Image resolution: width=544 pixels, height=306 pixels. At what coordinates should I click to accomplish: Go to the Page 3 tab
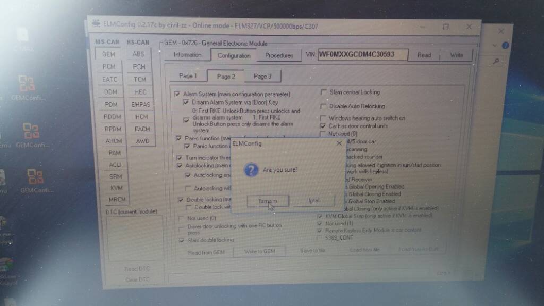coord(262,76)
